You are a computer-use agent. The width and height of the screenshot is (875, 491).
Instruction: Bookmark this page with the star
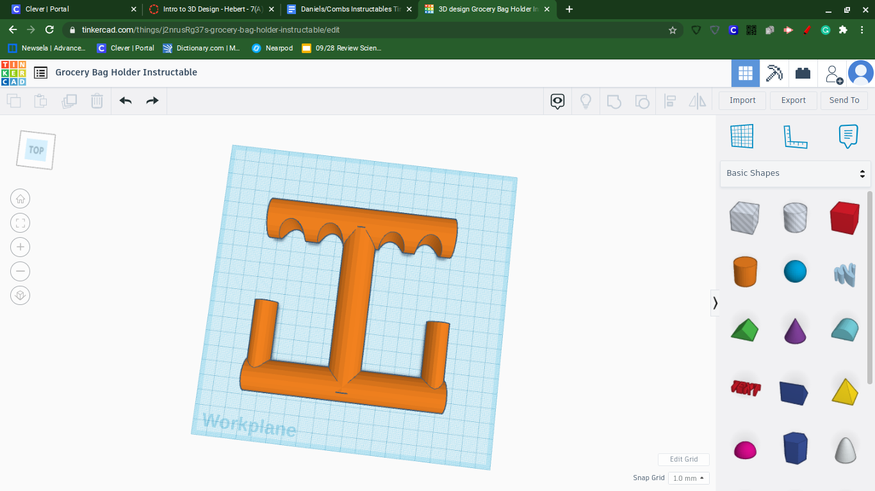[x=673, y=30]
